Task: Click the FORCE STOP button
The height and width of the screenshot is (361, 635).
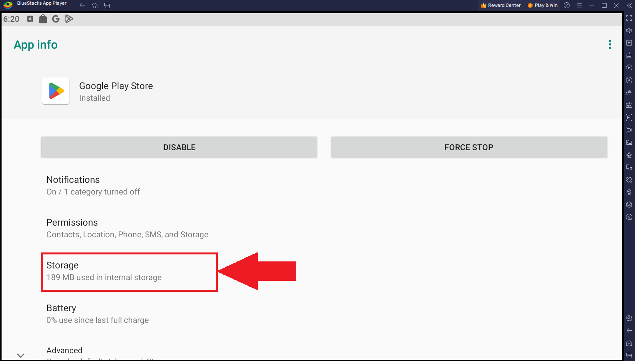Action: 469,147
